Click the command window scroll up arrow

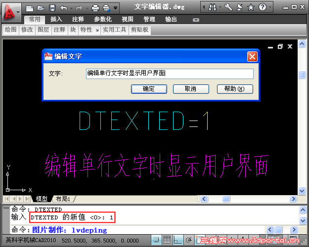pyautogui.click(x=303, y=210)
